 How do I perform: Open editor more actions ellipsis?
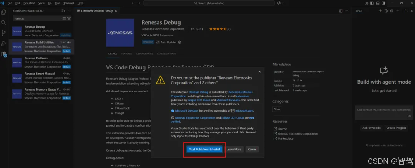(347, 11)
